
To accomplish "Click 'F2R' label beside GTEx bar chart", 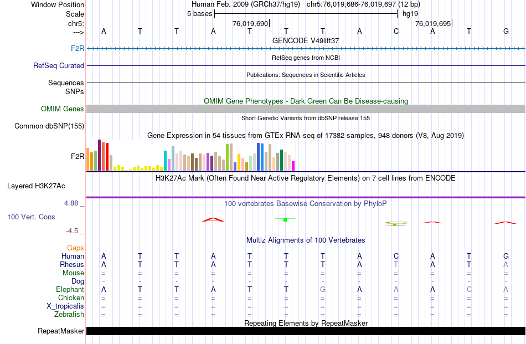I will pos(77,156).
